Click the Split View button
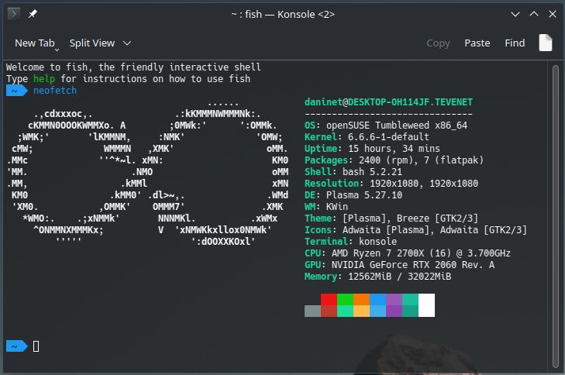This screenshot has height=375, width=565. click(x=92, y=43)
